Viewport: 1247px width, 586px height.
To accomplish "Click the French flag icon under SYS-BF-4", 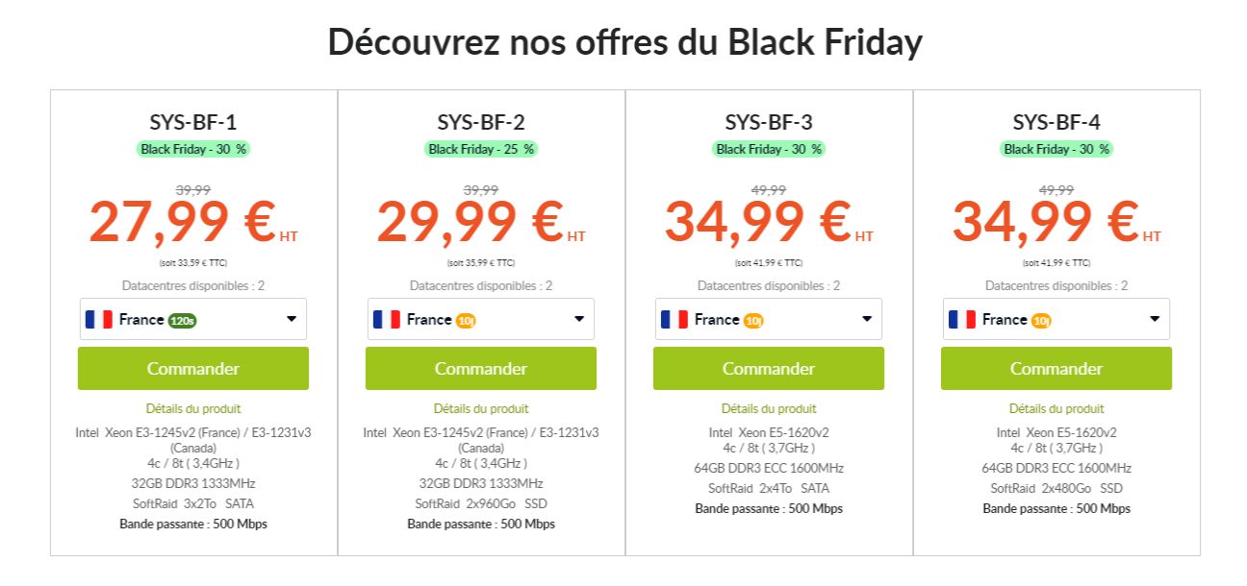I will pyautogui.click(x=962, y=320).
